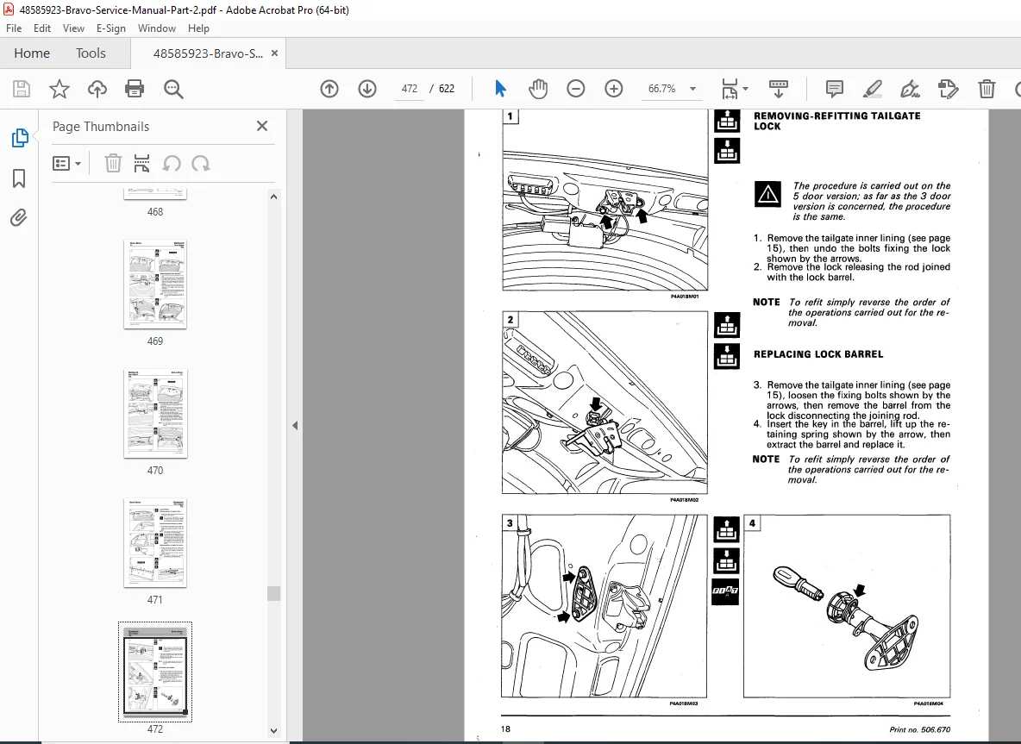Click thumbnails scrollbar up arrow
Image resolution: width=1021 pixels, height=744 pixels.
(273, 197)
